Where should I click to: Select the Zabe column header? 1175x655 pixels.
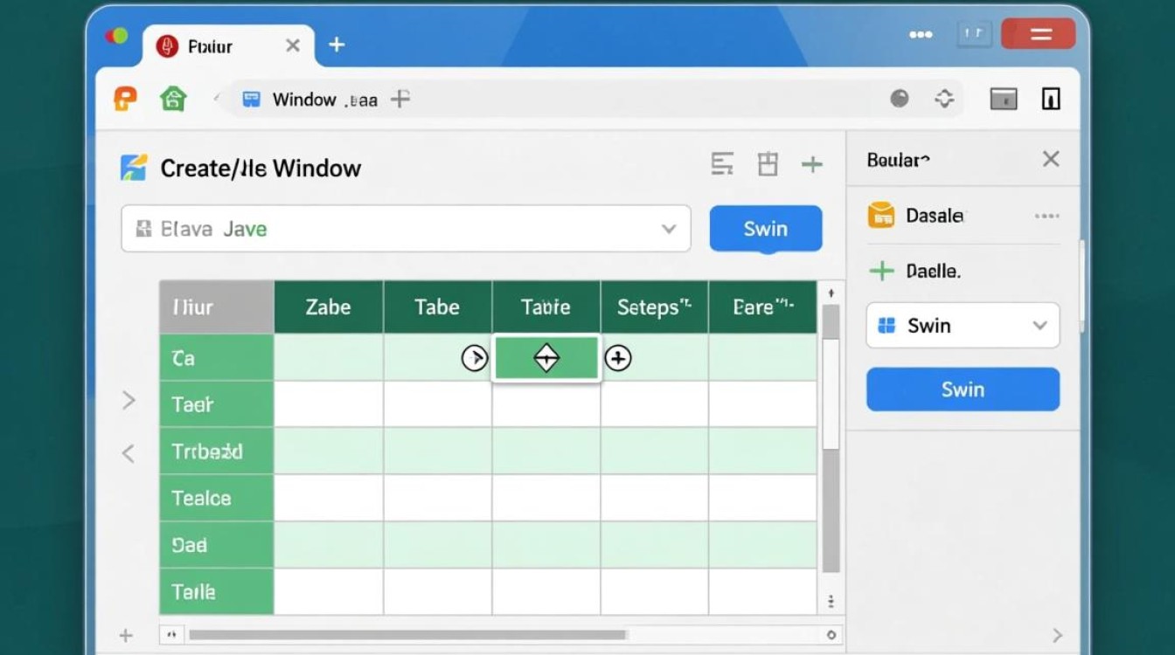(328, 307)
